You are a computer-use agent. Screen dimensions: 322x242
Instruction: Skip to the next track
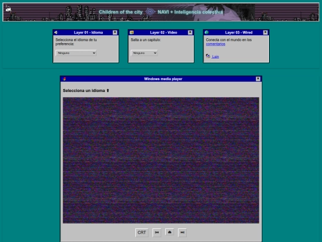click(182, 232)
